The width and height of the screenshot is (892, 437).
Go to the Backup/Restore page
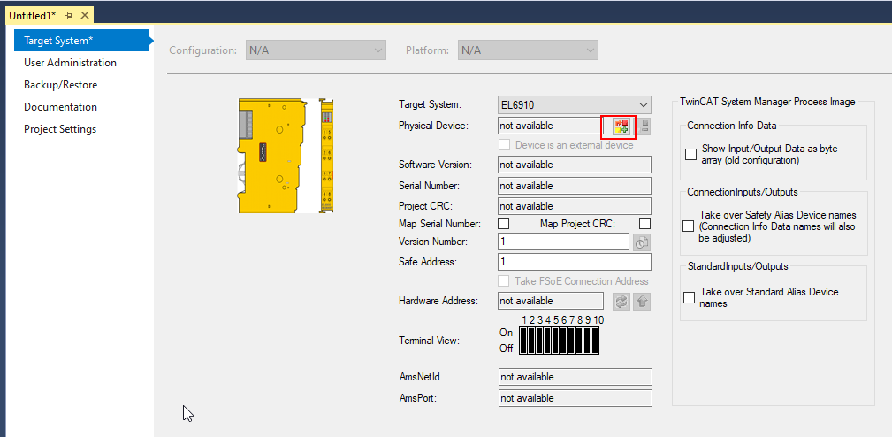tap(60, 85)
